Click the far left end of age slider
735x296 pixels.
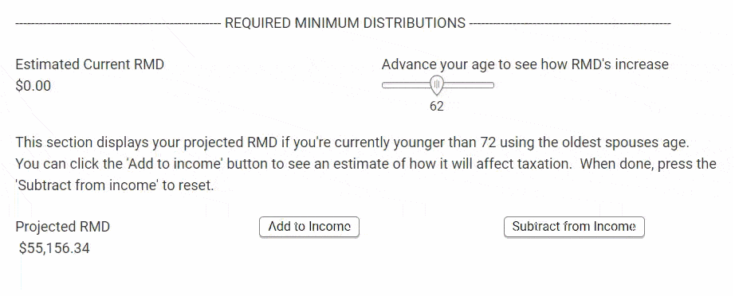[x=384, y=85]
